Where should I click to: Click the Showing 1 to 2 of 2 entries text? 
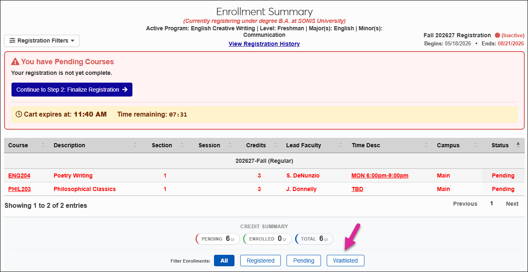46,206
